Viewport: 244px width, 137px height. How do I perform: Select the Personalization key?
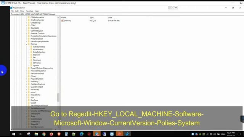coord(37,39)
